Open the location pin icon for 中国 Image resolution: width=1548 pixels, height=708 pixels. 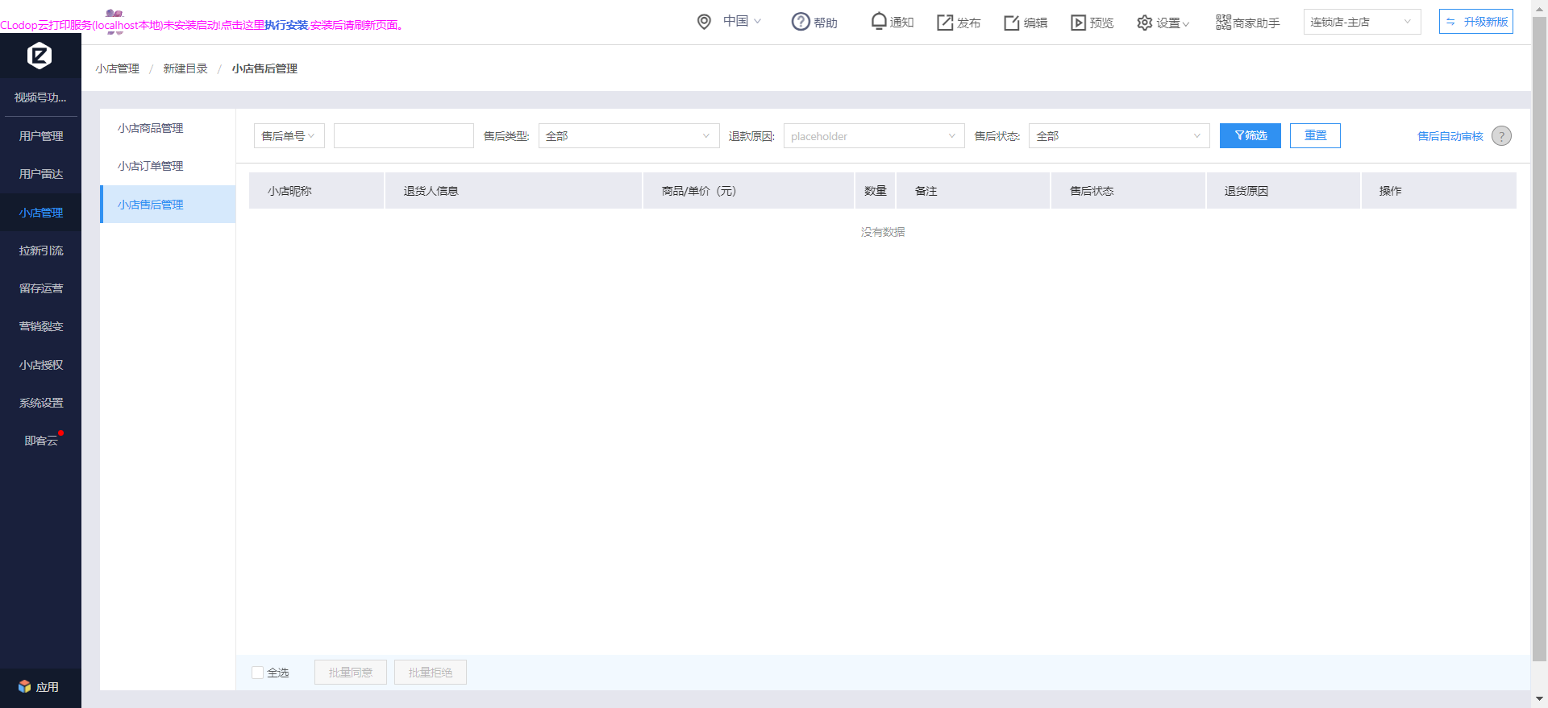click(x=704, y=22)
